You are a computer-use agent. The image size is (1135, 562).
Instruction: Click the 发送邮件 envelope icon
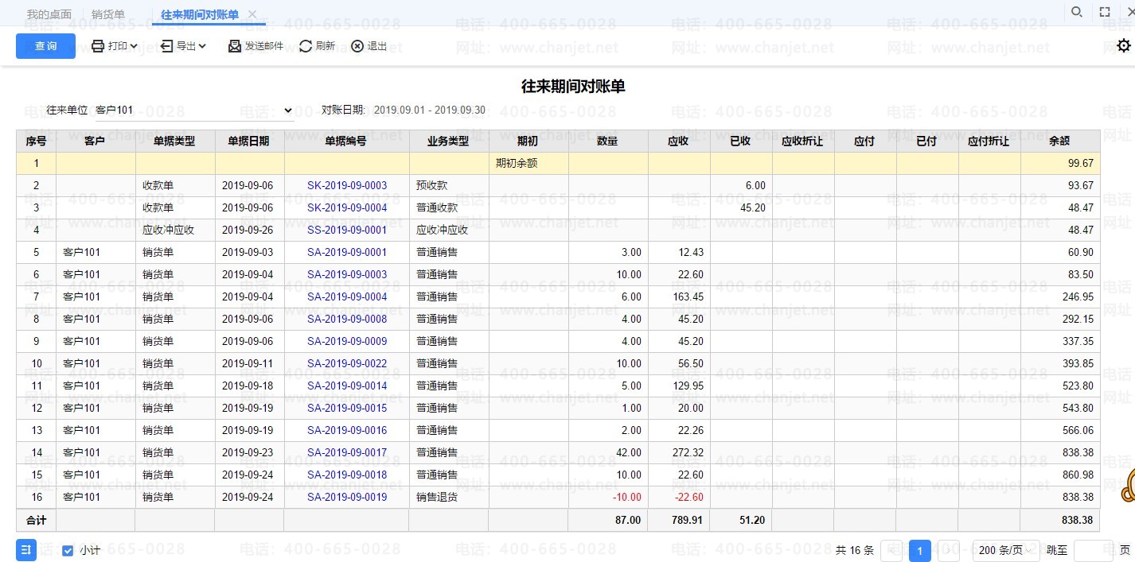click(235, 46)
